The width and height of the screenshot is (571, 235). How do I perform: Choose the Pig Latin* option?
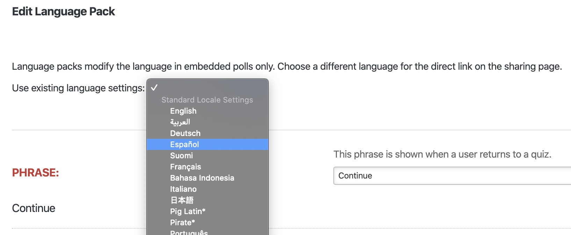pos(188,211)
